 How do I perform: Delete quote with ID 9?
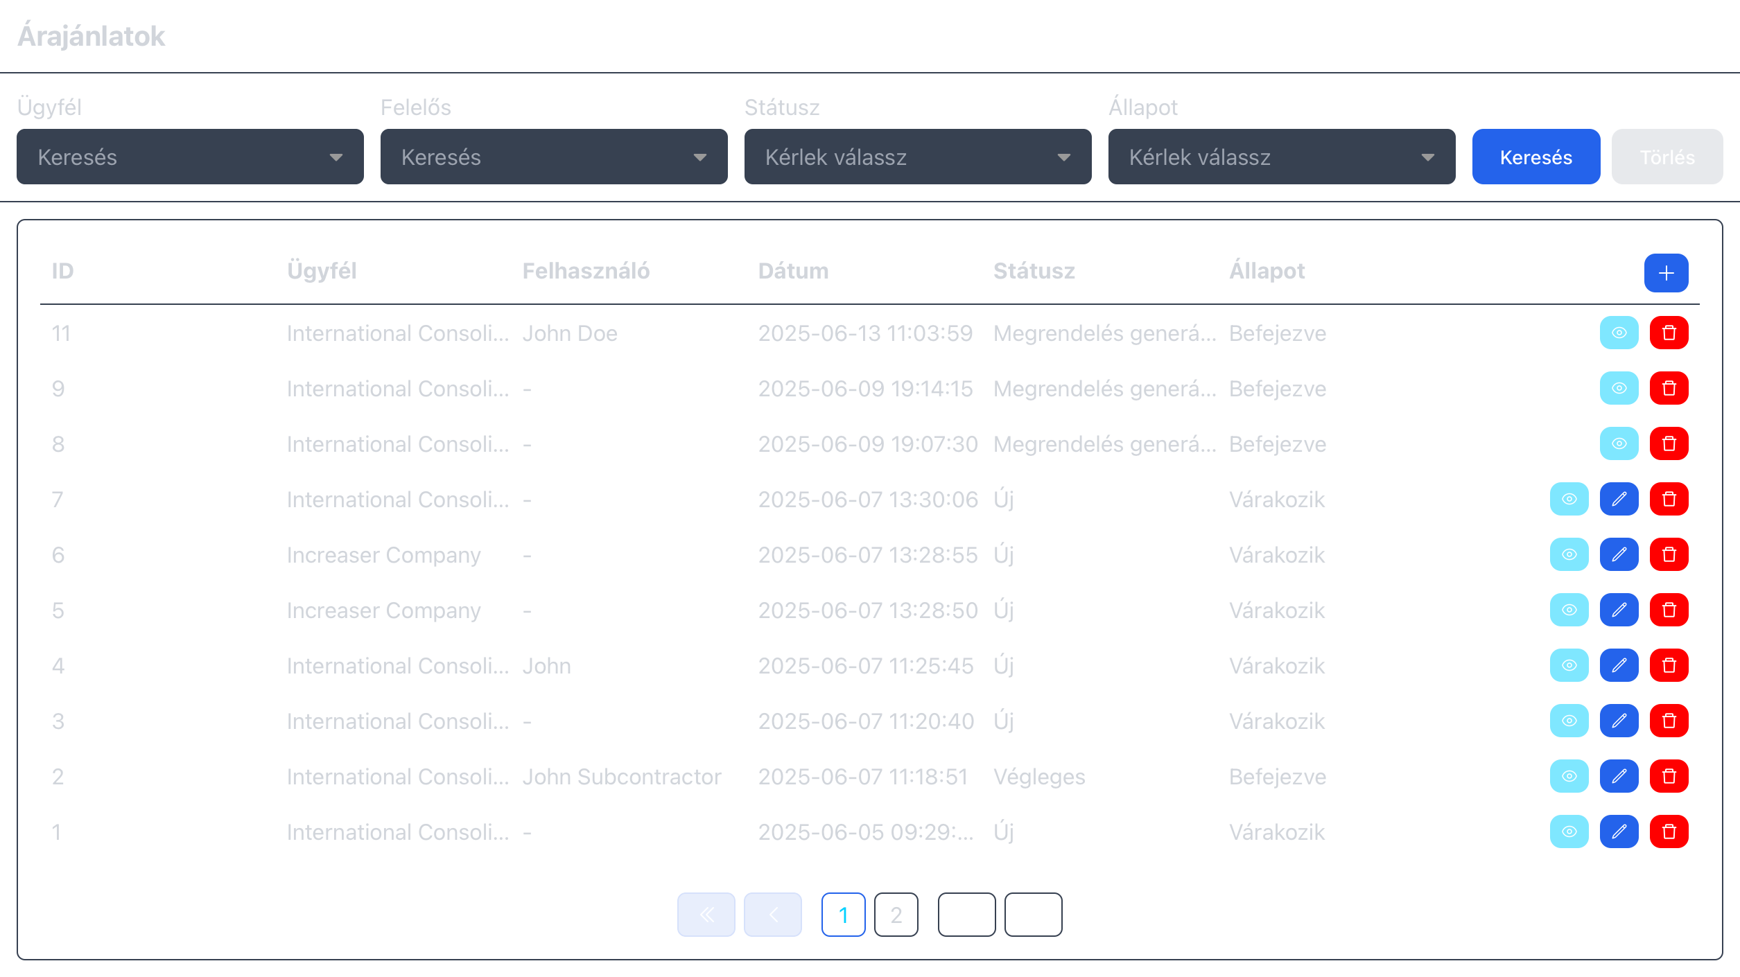click(x=1669, y=389)
